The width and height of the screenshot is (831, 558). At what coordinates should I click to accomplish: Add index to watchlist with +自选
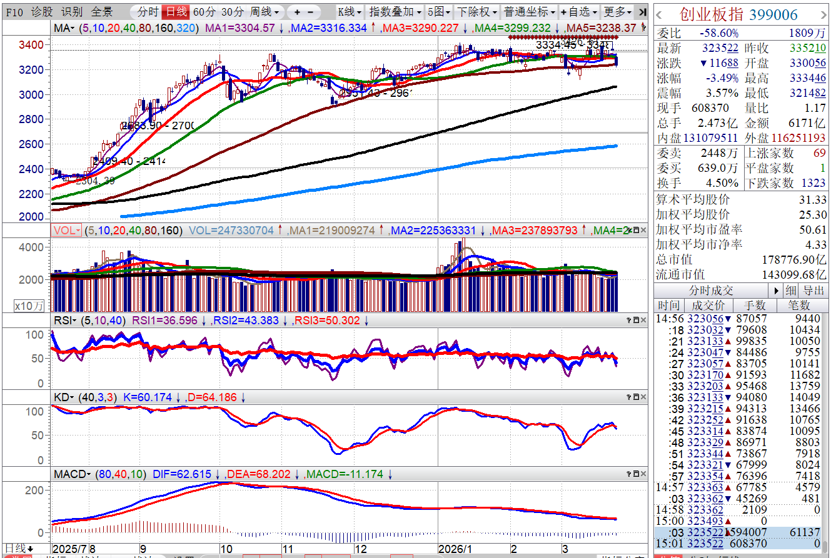(x=578, y=12)
